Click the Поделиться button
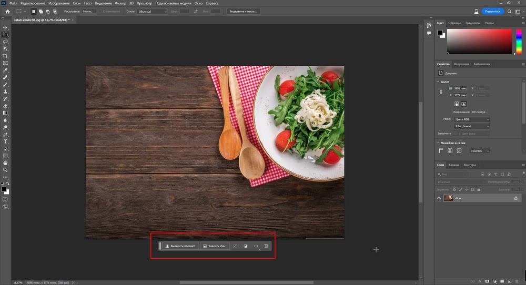 coord(492,12)
